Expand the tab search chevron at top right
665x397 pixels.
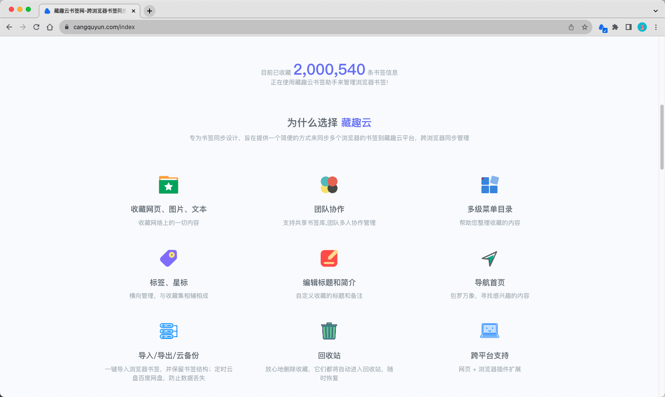pos(656,11)
